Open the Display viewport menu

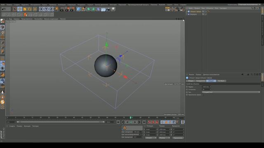pyautogui.click(x=27, y=19)
